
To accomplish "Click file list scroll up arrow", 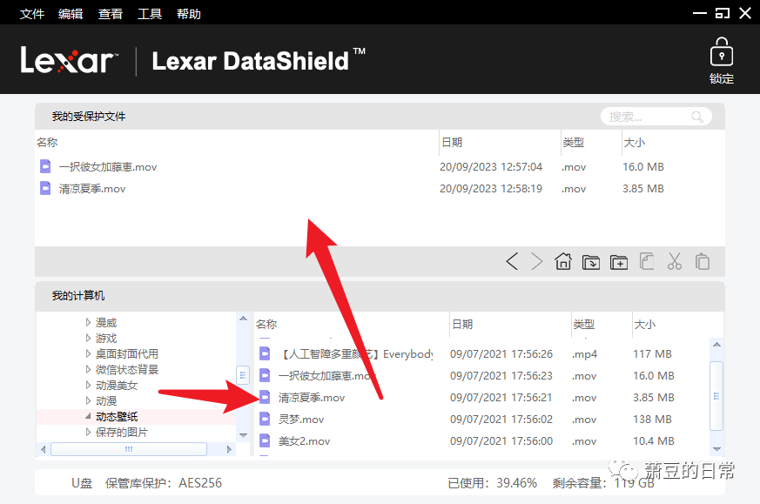I will 716,344.
